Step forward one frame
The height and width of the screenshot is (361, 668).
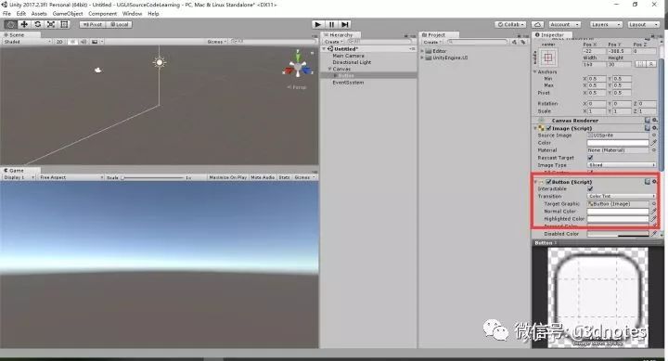(x=345, y=25)
